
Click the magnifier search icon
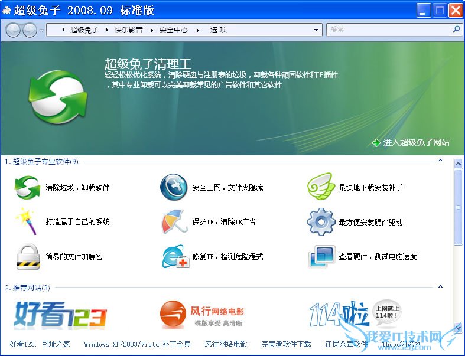click(456, 30)
